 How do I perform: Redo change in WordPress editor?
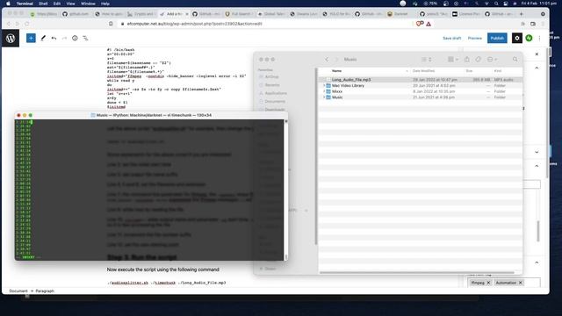(x=64, y=38)
